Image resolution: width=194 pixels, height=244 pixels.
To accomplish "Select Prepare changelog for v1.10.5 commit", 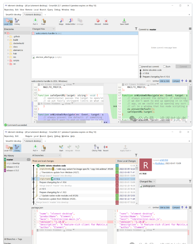I will tap(53, 192).
